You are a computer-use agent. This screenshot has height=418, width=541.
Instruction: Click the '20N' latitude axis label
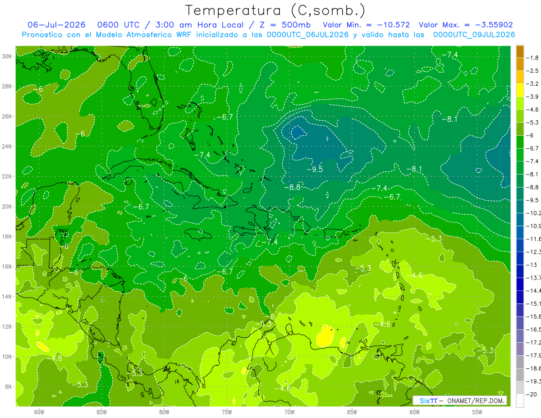pos(8,207)
